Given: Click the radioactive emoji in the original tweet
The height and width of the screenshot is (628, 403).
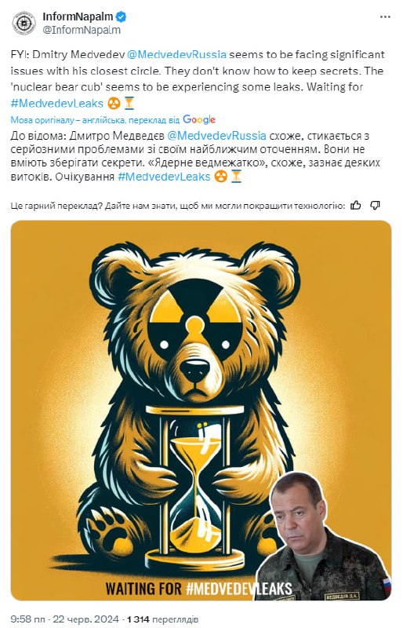Looking at the screenshot, I should [x=114, y=104].
